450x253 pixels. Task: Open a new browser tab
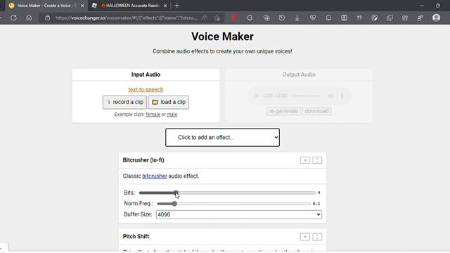tap(176, 6)
